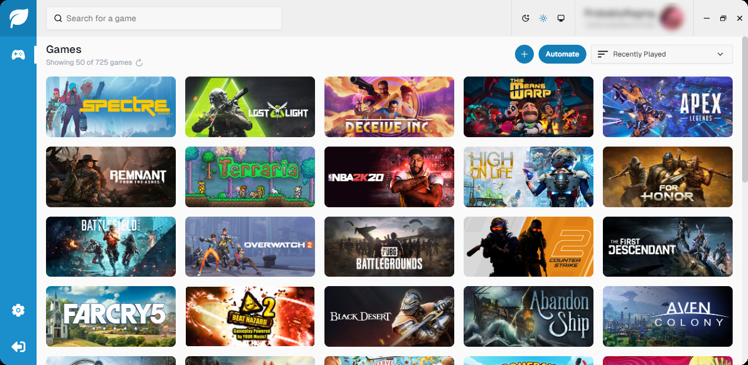
Task: Open the Lost Light game card
Action: tap(250, 107)
